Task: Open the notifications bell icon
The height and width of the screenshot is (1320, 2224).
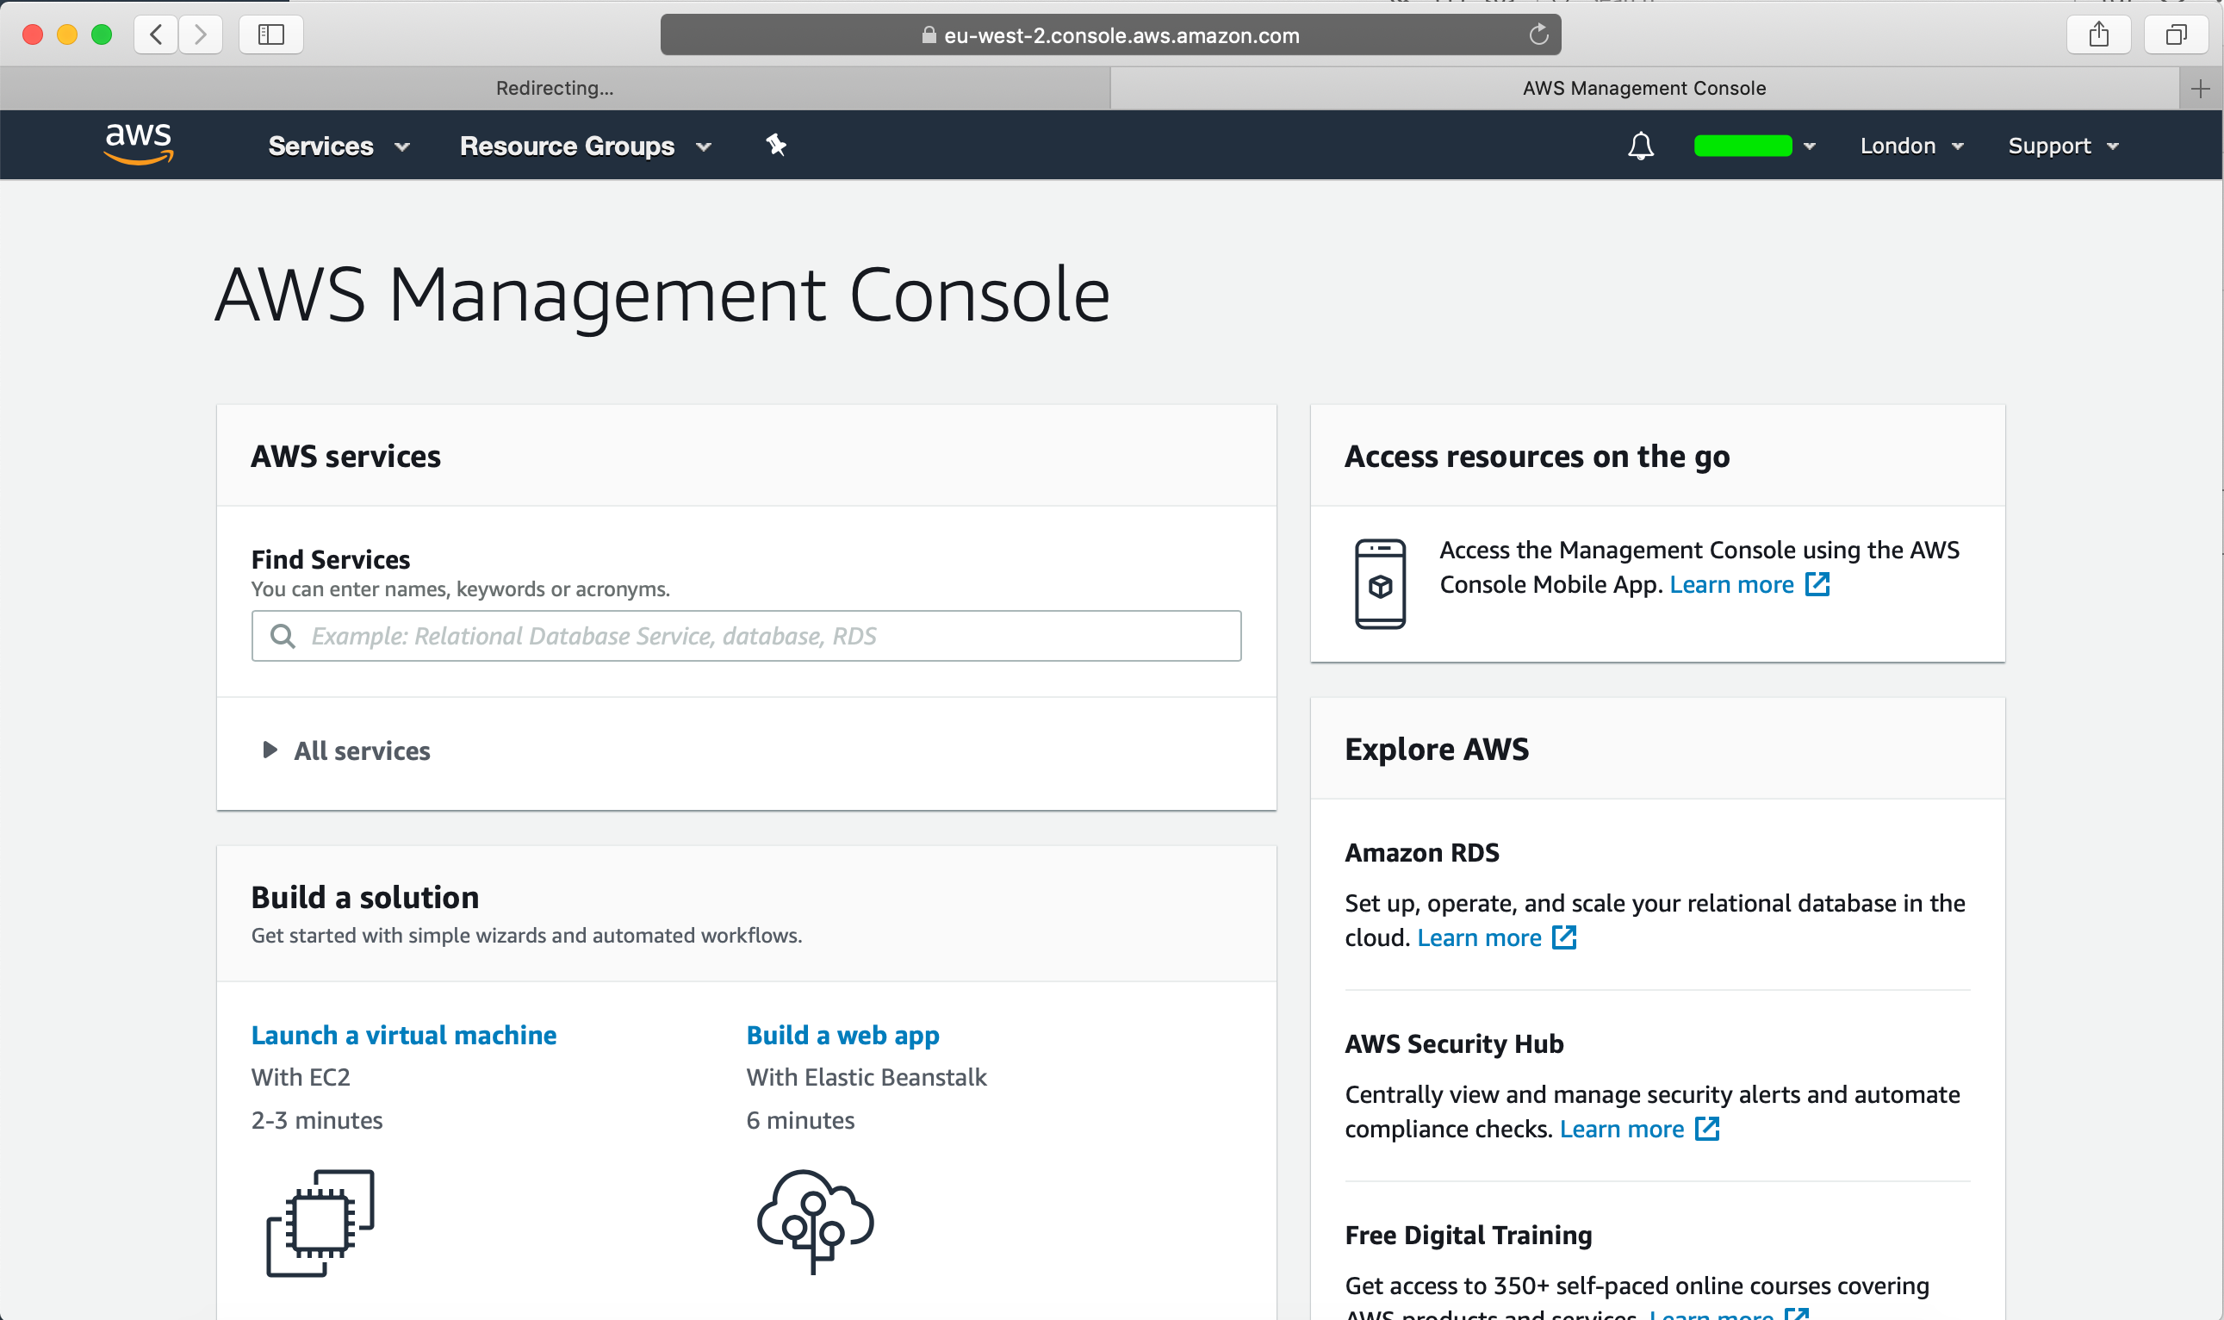Action: coord(1641,146)
